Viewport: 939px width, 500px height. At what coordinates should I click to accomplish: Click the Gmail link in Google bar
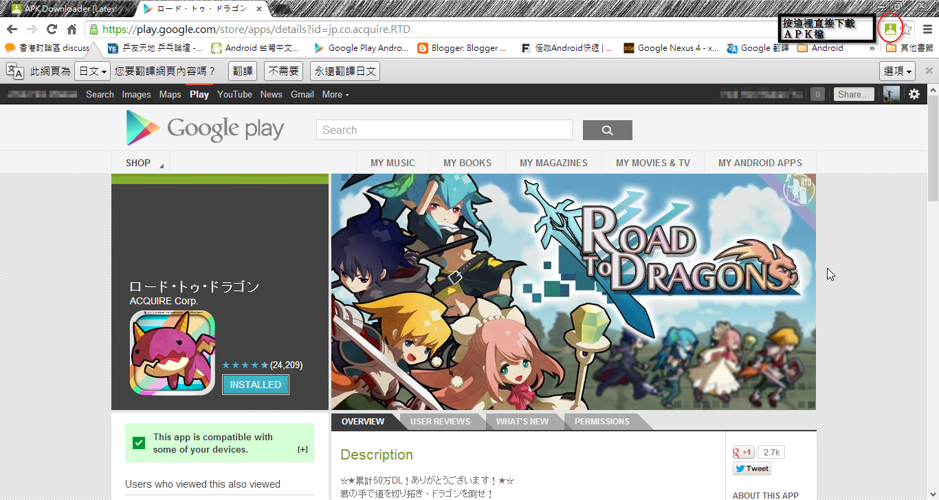coord(302,94)
